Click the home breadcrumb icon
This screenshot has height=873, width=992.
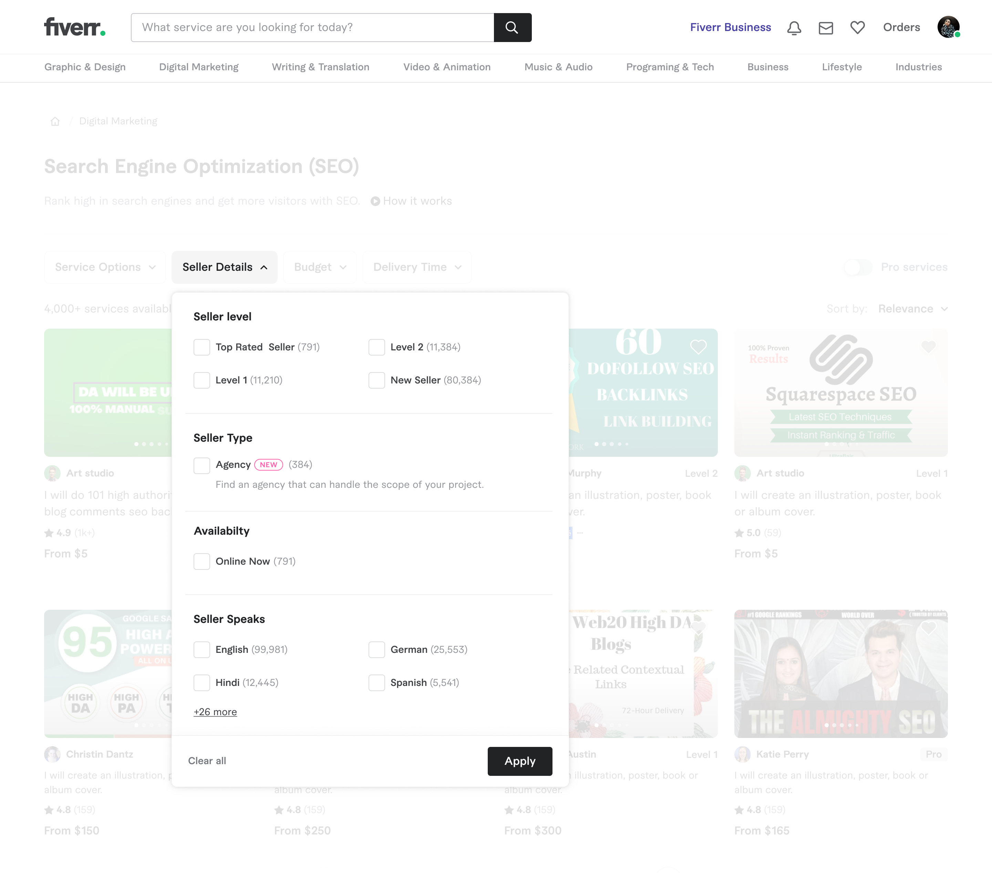coord(55,121)
